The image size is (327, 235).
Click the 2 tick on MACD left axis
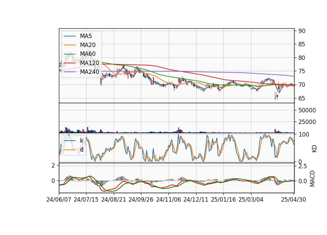click(x=53, y=166)
